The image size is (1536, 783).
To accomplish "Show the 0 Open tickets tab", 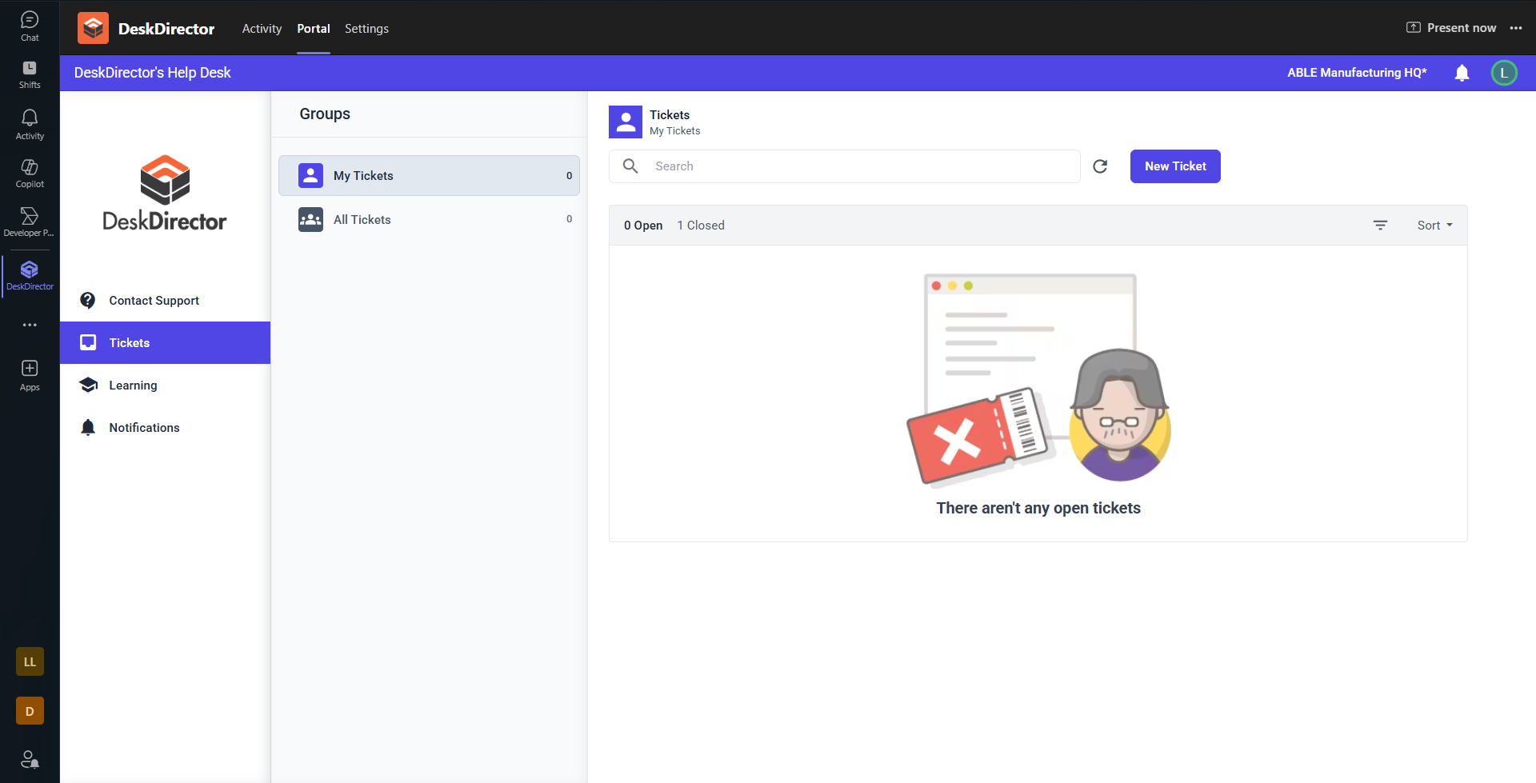I will [643, 226].
